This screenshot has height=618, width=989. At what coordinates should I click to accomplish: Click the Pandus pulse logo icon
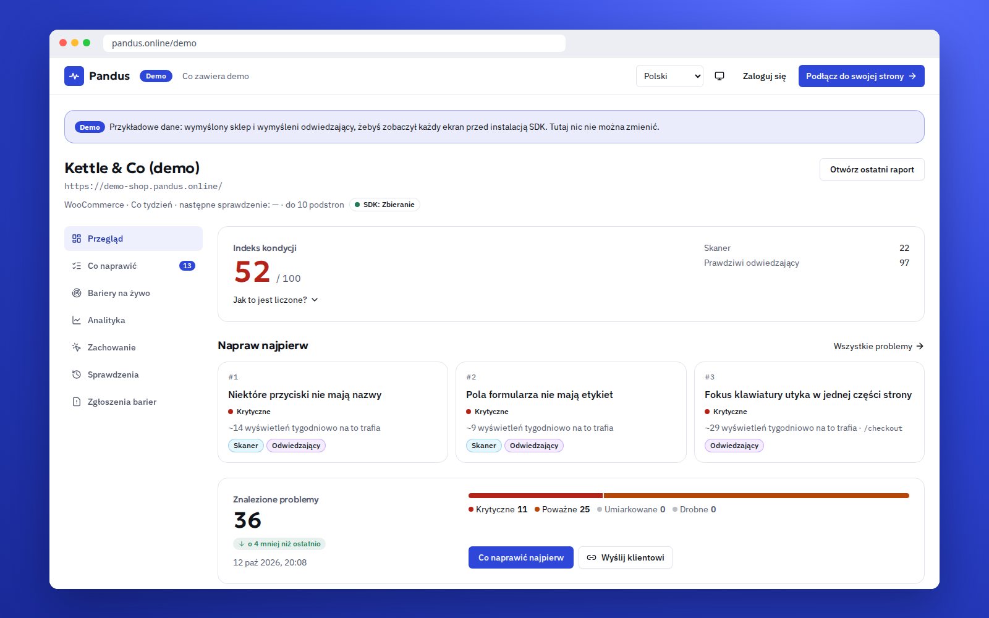click(74, 76)
